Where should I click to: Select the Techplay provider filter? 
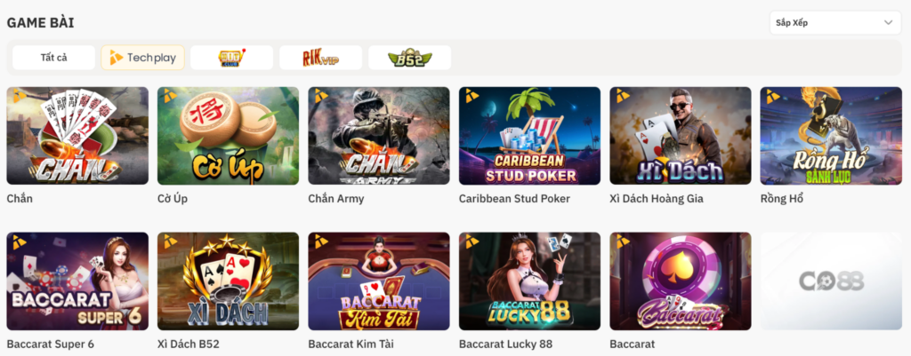143,58
